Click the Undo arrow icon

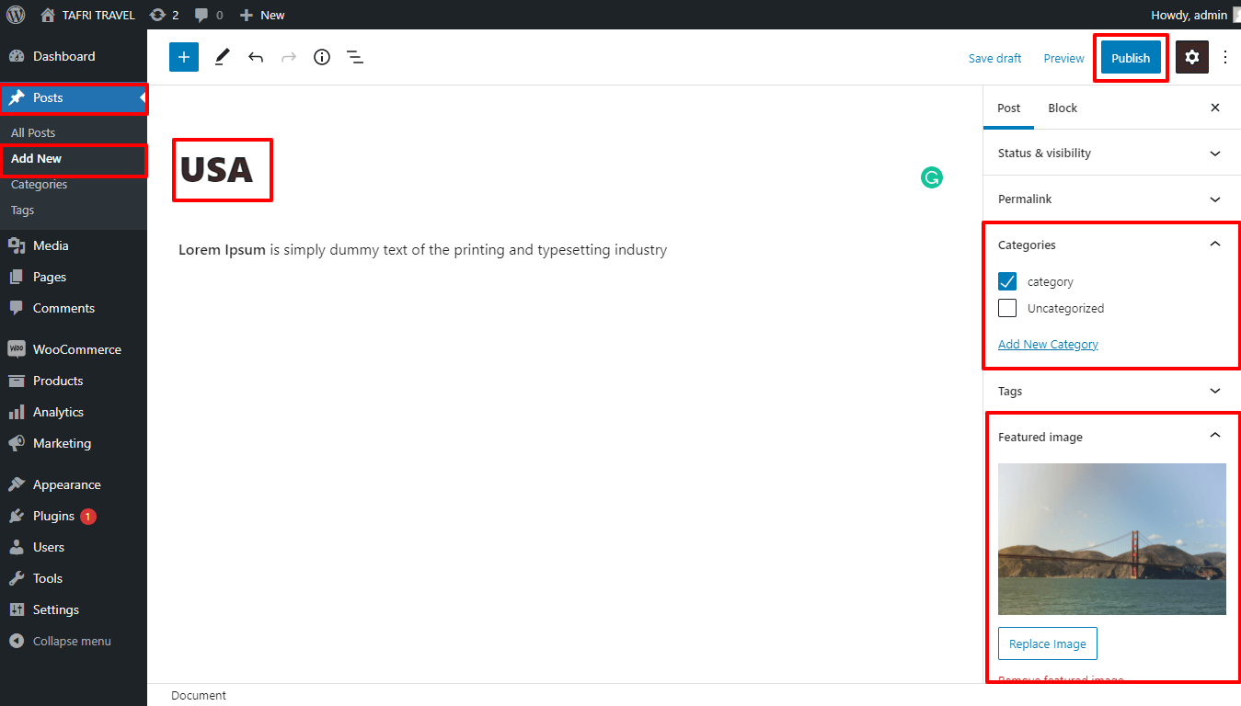click(x=256, y=57)
